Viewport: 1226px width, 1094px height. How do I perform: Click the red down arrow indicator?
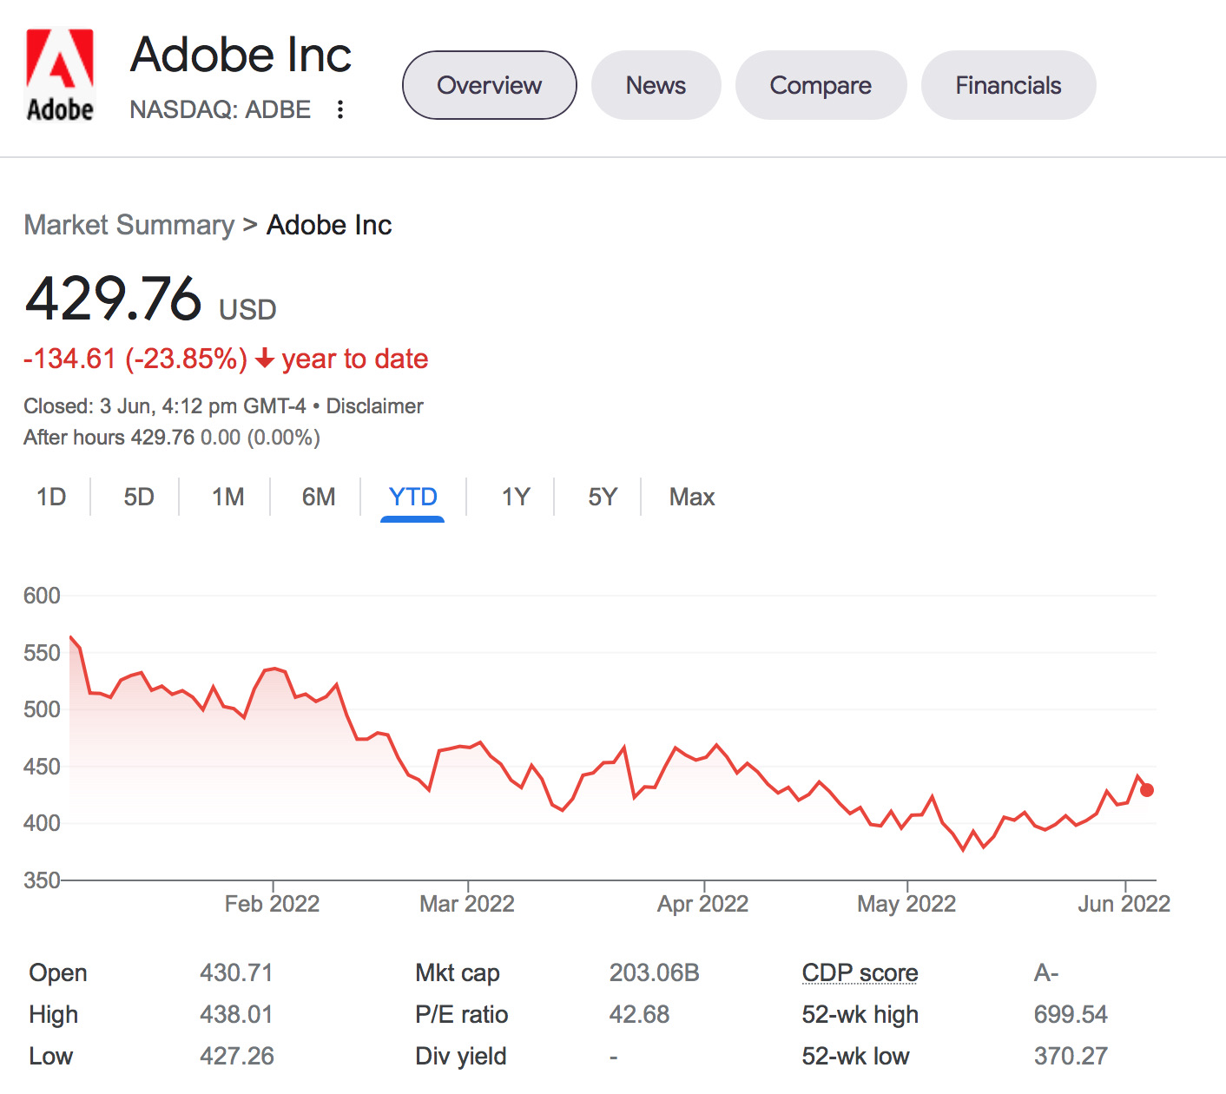click(265, 359)
